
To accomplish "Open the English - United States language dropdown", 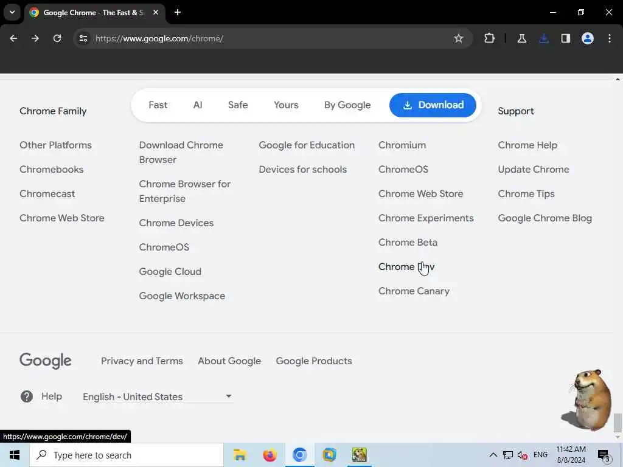I will [158, 396].
